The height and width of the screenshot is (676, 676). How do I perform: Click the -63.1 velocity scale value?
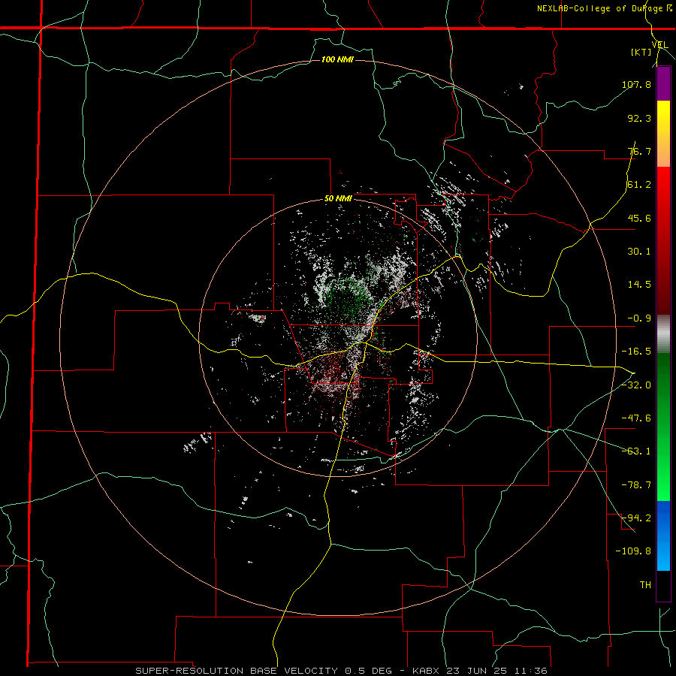coord(636,451)
